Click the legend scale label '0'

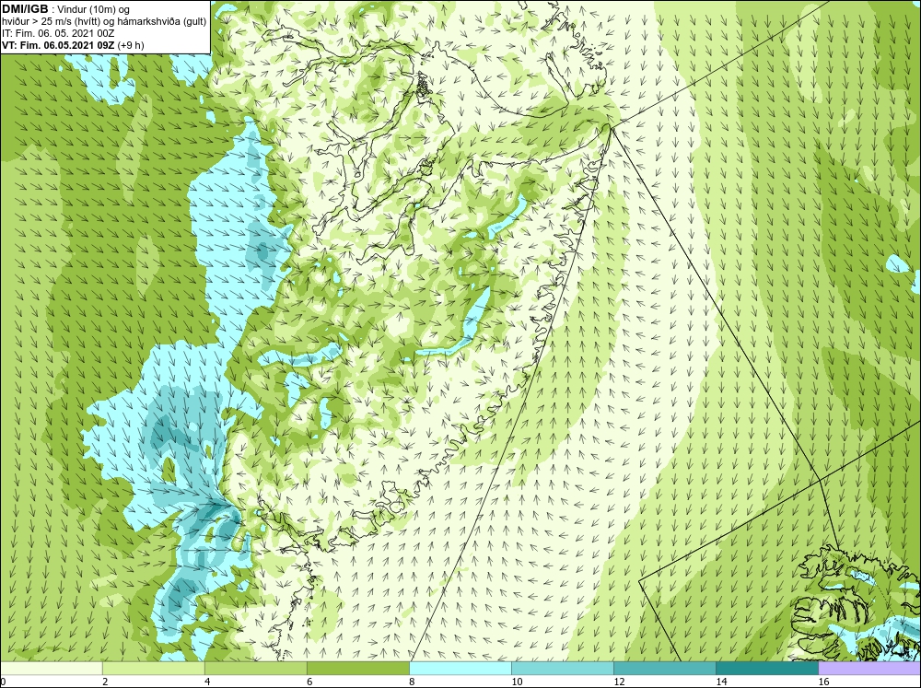coord(3,682)
